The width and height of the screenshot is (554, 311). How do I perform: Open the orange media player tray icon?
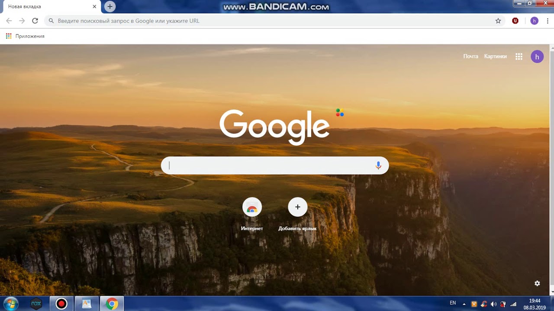tap(474, 304)
